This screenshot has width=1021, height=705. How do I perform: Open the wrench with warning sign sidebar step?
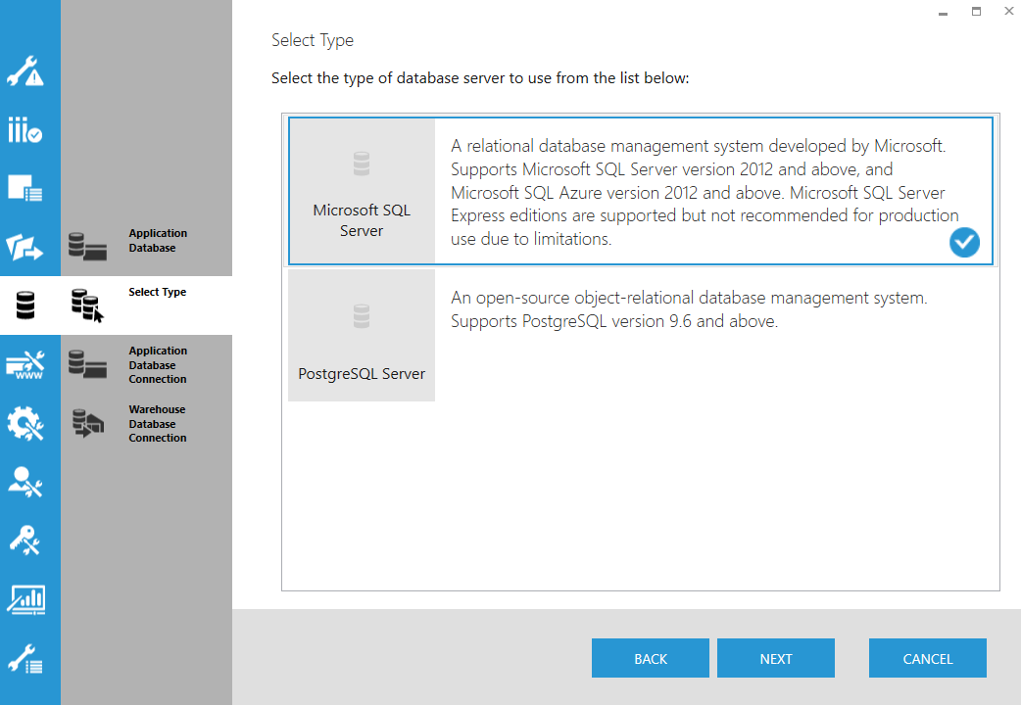tap(25, 71)
